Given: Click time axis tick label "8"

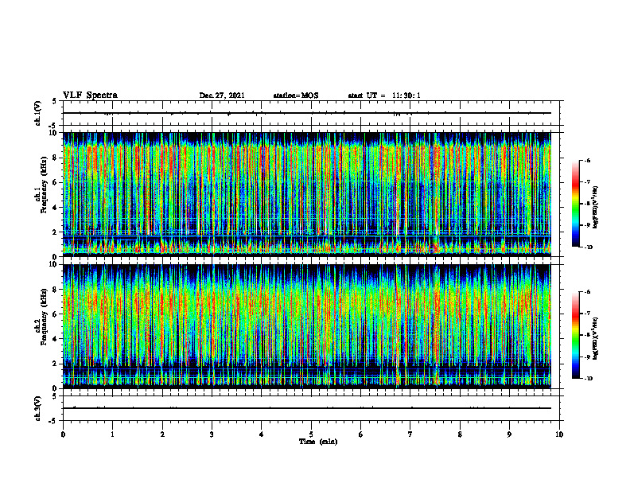Looking at the screenshot, I should [x=460, y=434].
